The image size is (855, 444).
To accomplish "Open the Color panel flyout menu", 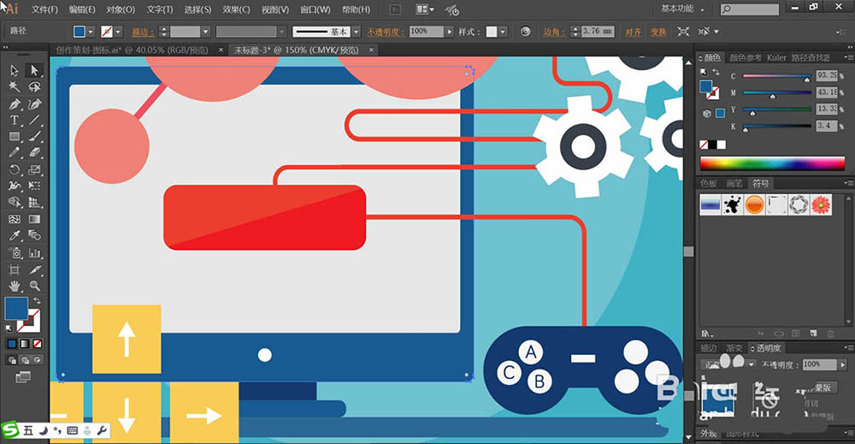I will click(x=848, y=57).
